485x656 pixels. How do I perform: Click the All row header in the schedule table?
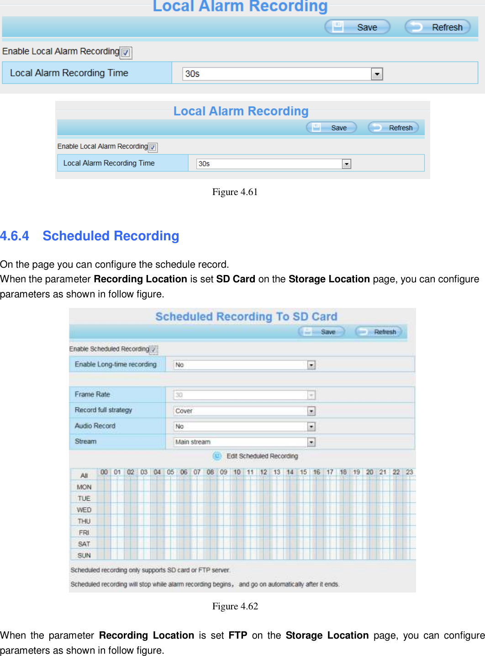coord(84,475)
